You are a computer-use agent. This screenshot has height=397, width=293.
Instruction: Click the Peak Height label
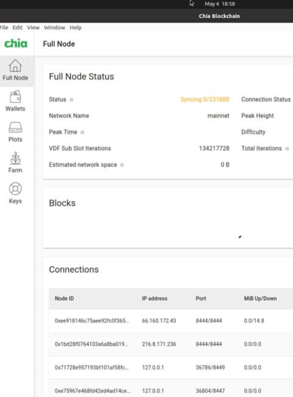(x=258, y=115)
